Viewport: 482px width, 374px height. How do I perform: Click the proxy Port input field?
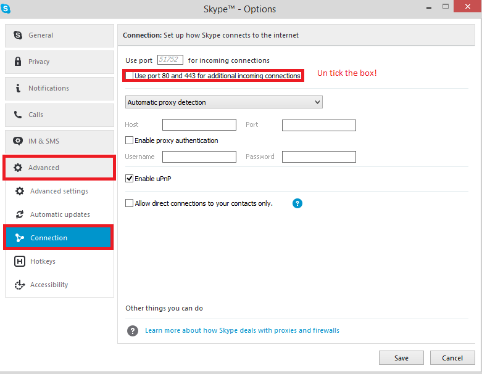tap(319, 125)
